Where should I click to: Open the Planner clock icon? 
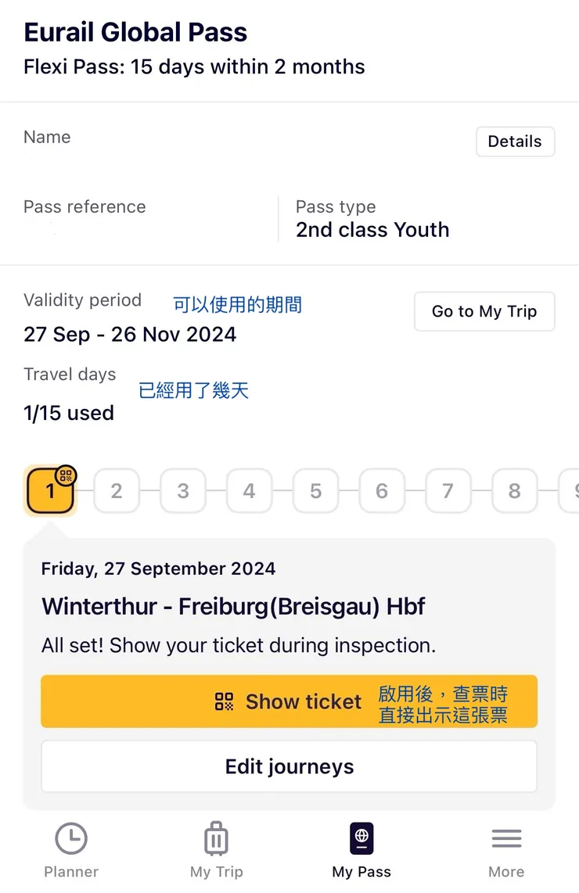pos(71,839)
